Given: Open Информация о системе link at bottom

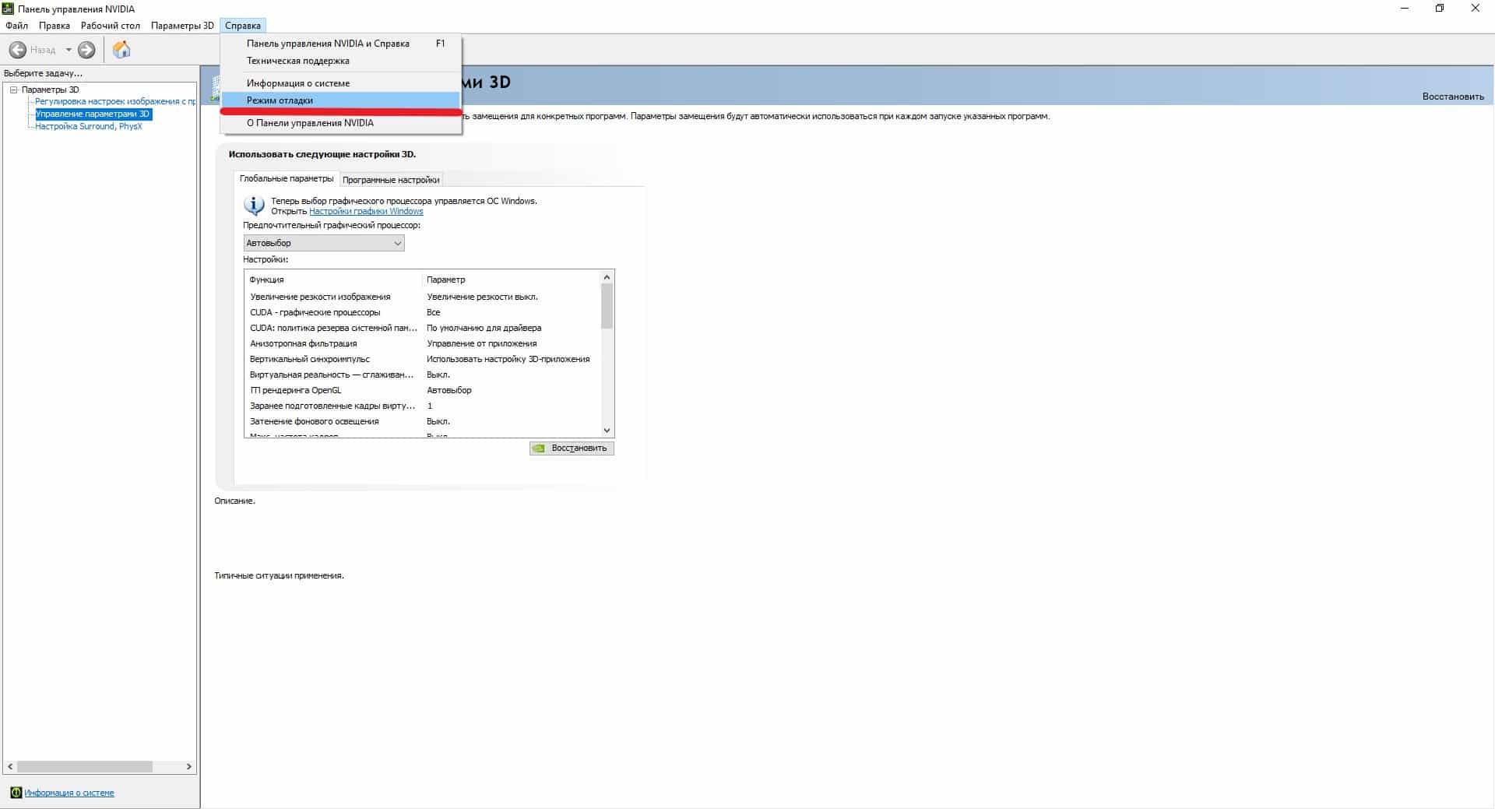Looking at the screenshot, I should 69,793.
